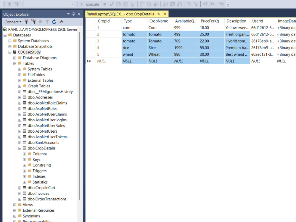Expand the Keys folder under CropDetails
This screenshot has height=222, width=296.
[25, 160]
